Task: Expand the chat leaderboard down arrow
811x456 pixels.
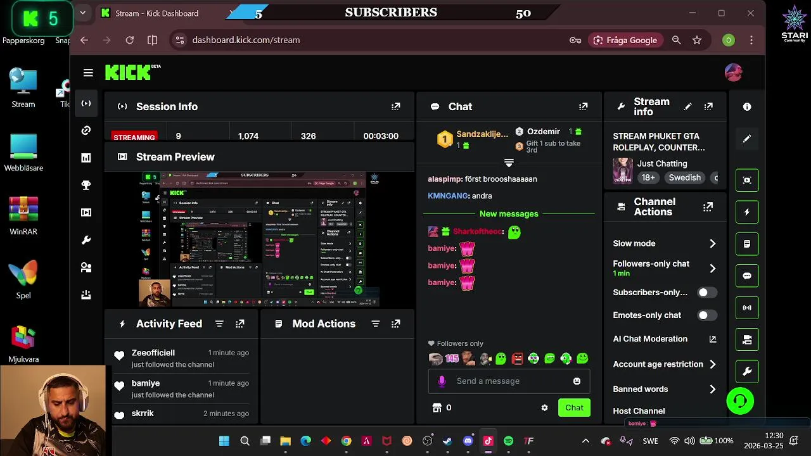Action: [x=509, y=163]
